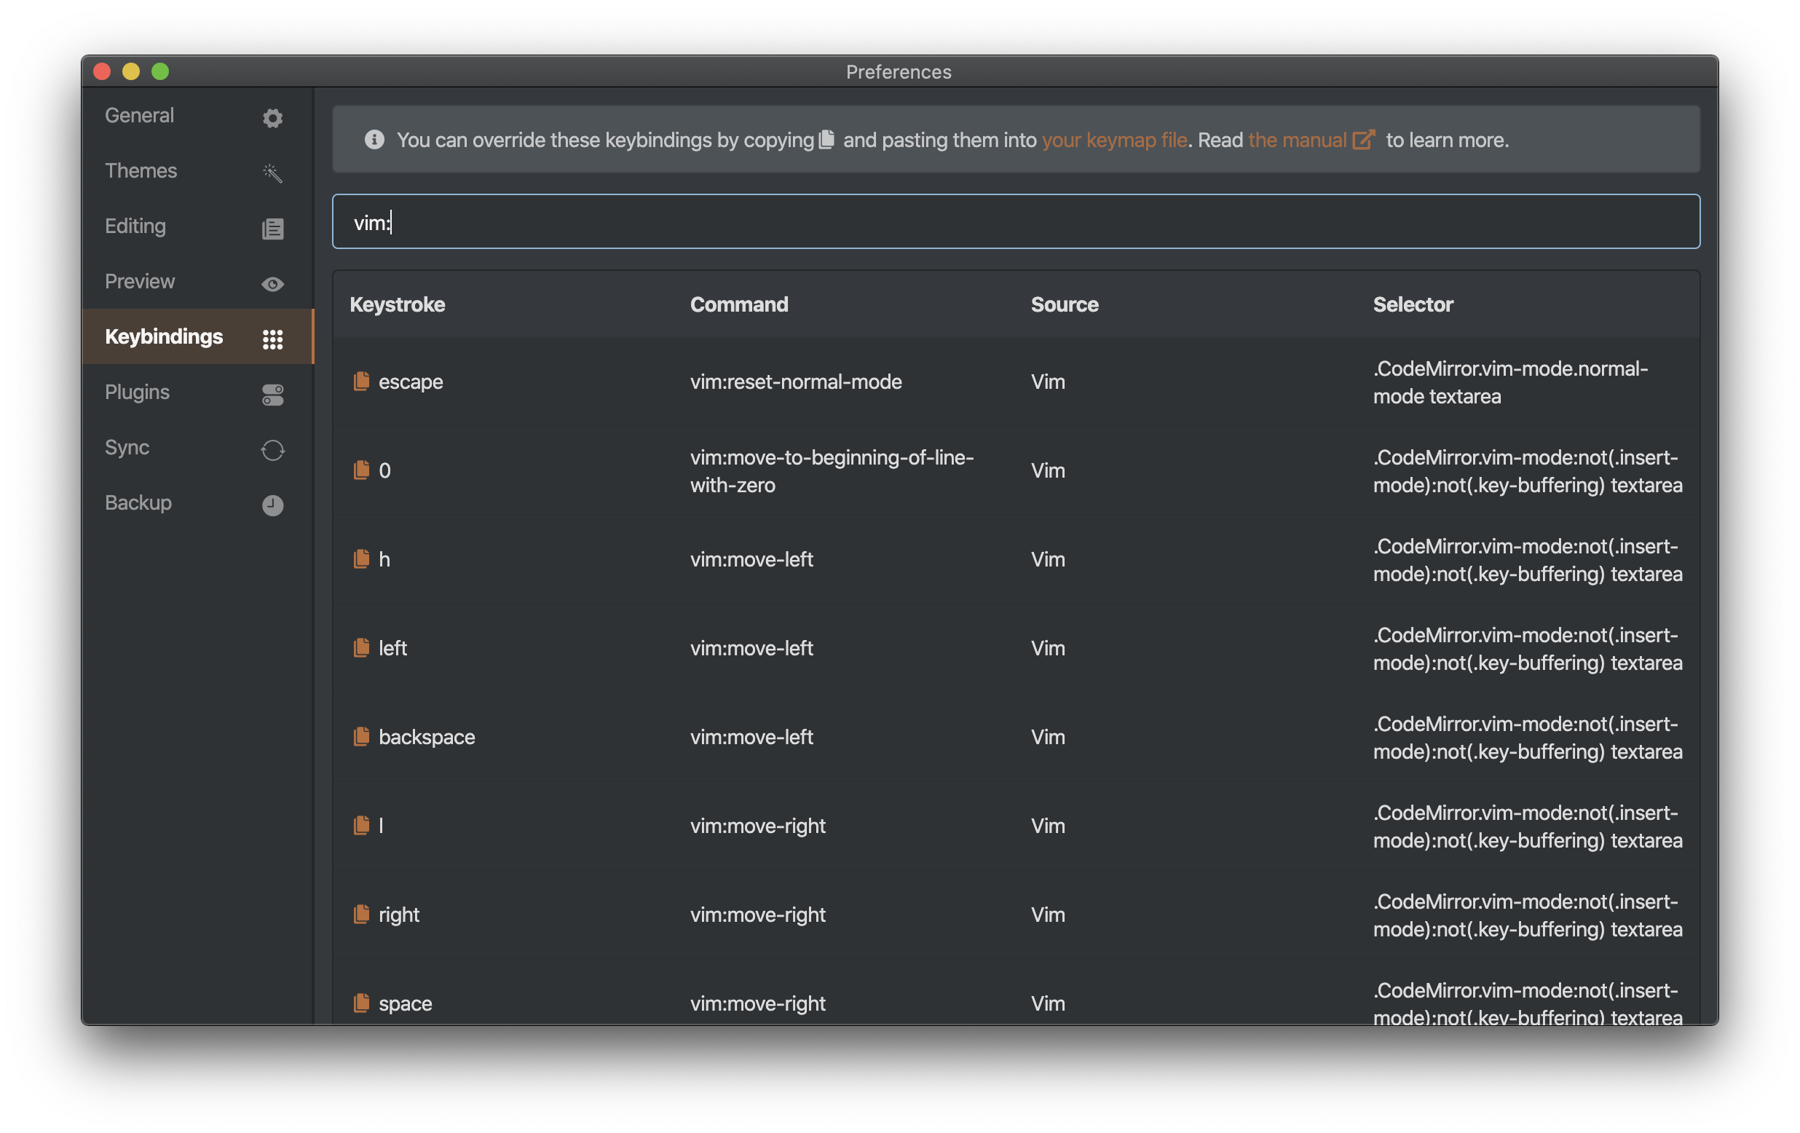Open the 'your keymap file' link
1800x1133 pixels.
tap(1114, 140)
